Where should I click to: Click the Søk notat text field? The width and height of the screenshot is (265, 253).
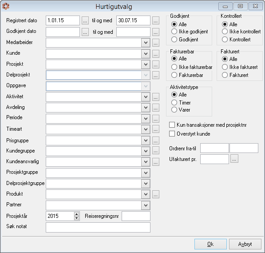point(98,227)
